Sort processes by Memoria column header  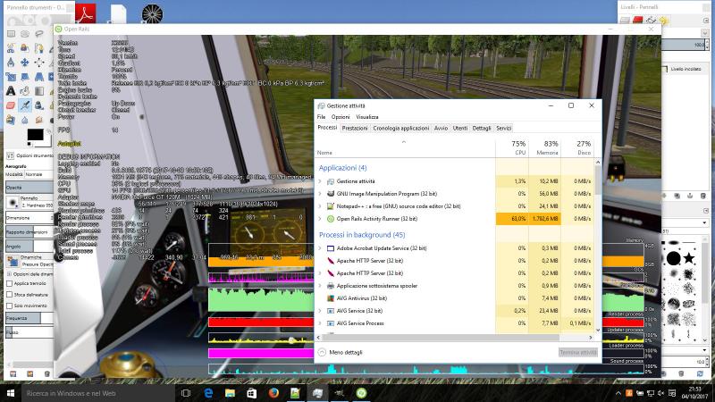coord(544,147)
